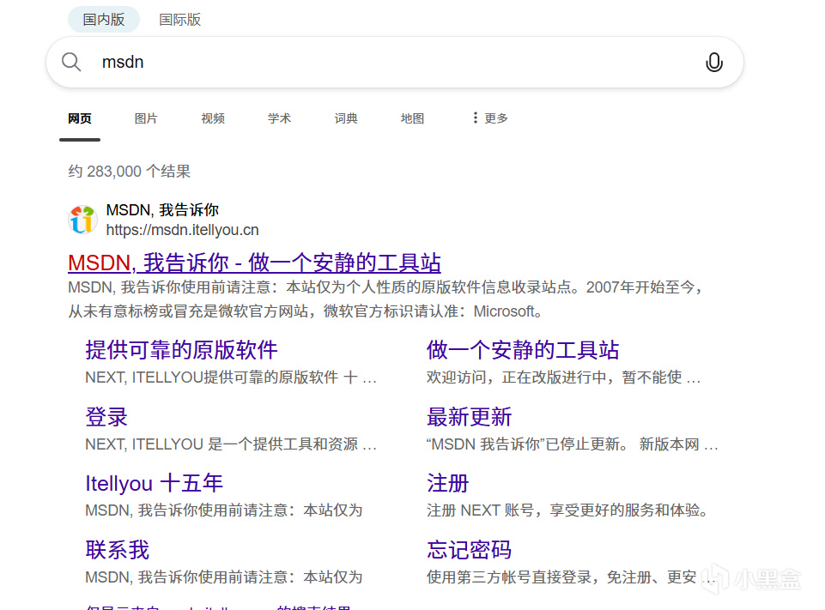
Task: Click description starting 注册 NEXT 账号
Action: 567,510
